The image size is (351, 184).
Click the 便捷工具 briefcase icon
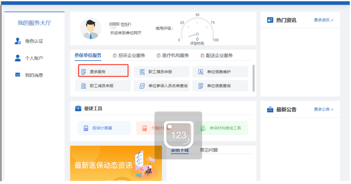(x=78, y=108)
